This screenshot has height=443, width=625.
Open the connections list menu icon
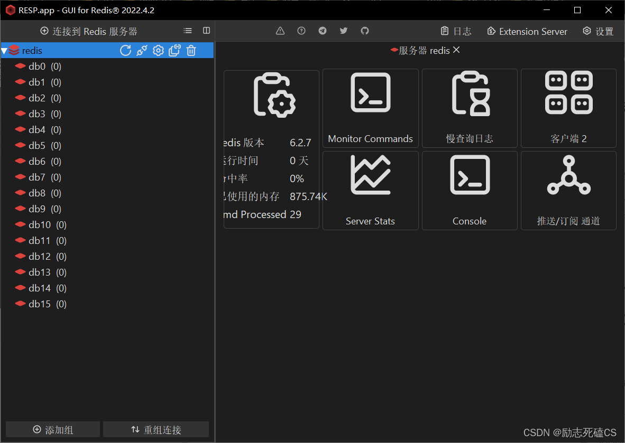click(x=188, y=31)
